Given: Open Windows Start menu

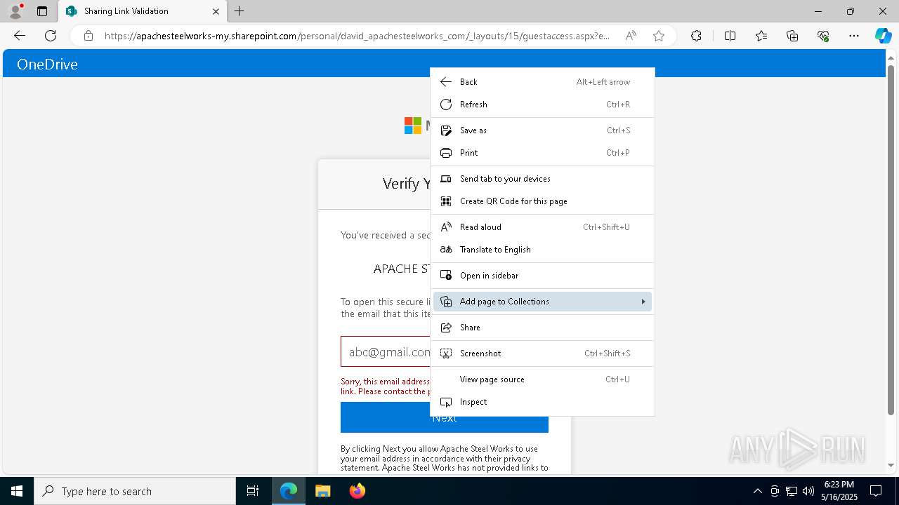Looking at the screenshot, I should pyautogui.click(x=17, y=491).
